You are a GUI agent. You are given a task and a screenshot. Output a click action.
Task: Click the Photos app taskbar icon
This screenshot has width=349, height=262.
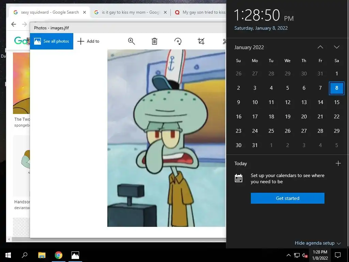pos(75,255)
